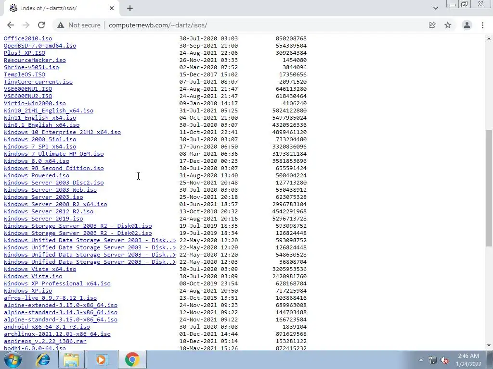The image size is (493, 369).
Task: Open the Chrome profile avatar icon
Action: point(467,25)
